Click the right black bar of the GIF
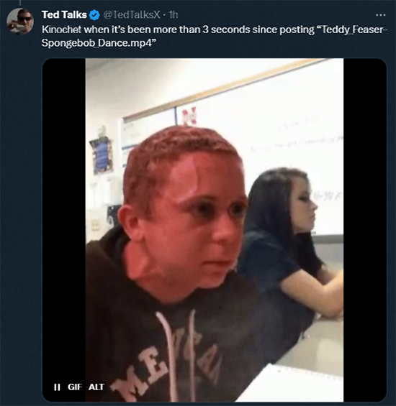Screen dimensions: 396x406 365,230
